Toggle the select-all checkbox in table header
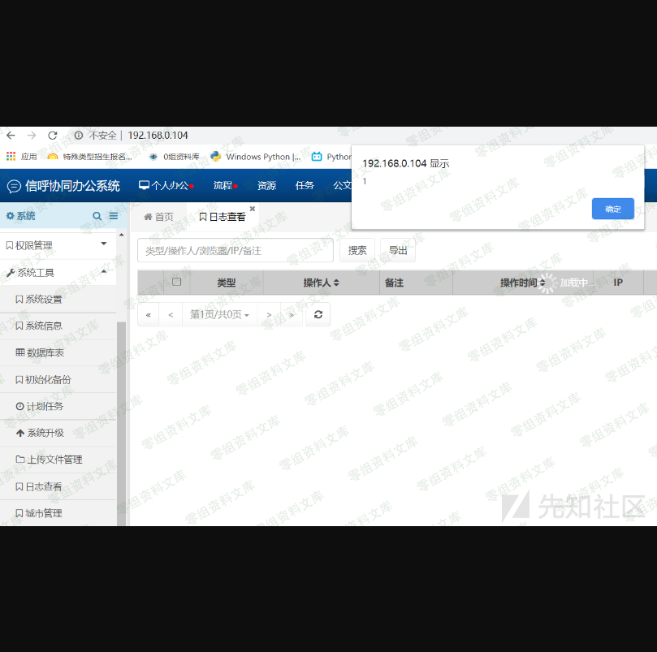 click(x=176, y=283)
